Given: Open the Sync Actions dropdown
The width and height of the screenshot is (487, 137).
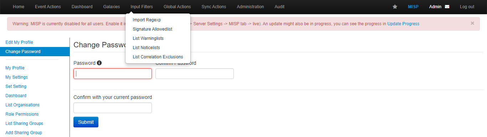Looking at the screenshot, I should [214, 7].
